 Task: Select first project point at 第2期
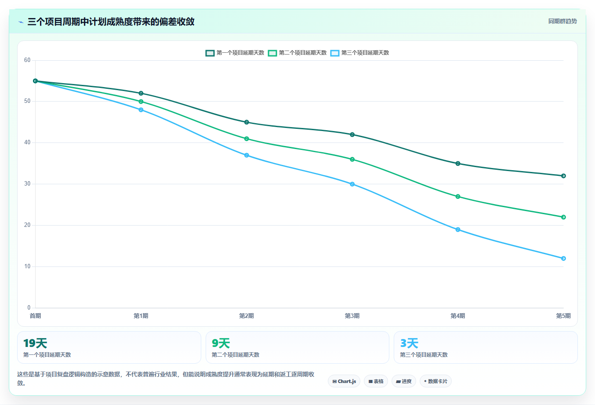[247, 122]
